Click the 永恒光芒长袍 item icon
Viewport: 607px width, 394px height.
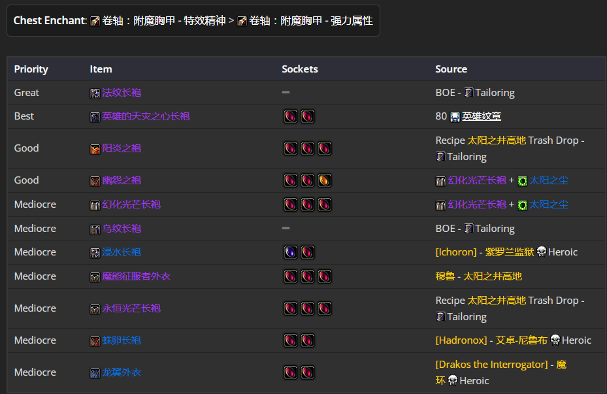(x=95, y=309)
